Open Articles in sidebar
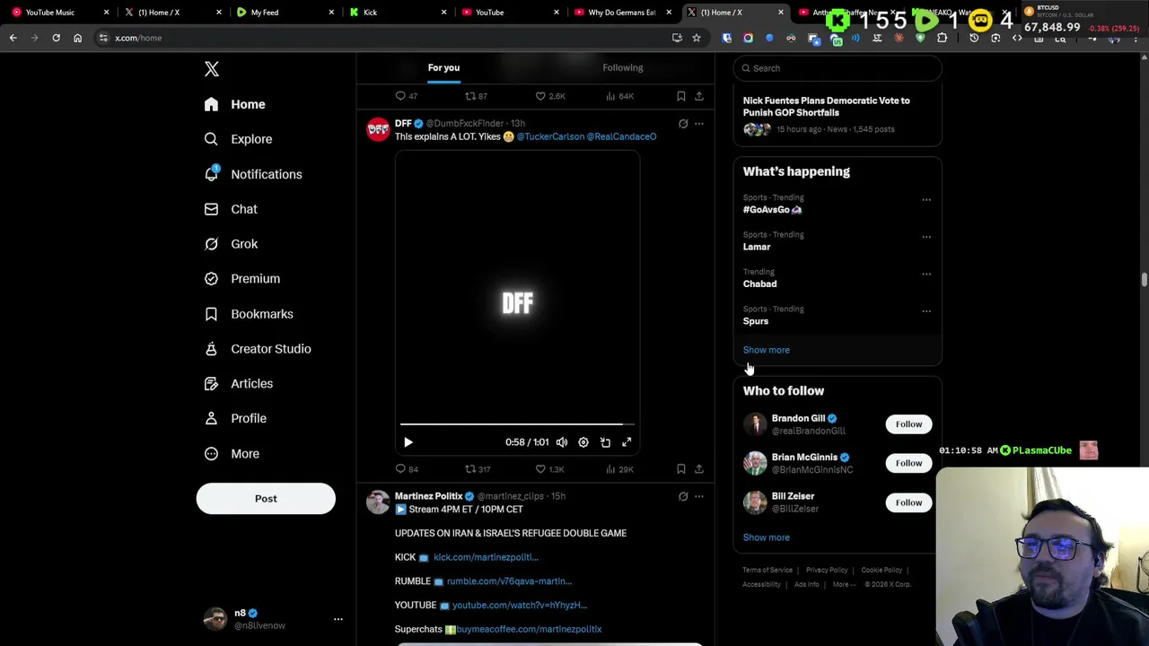The width and height of the screenshot is (1149, 646). (239, 383)
